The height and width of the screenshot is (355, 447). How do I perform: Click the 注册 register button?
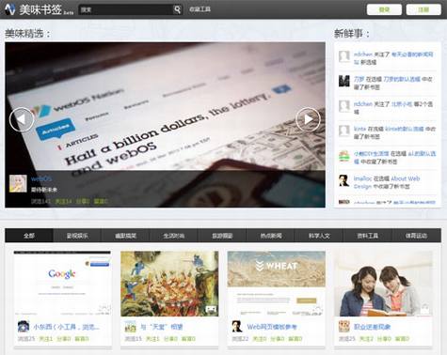tap(423, 9)
